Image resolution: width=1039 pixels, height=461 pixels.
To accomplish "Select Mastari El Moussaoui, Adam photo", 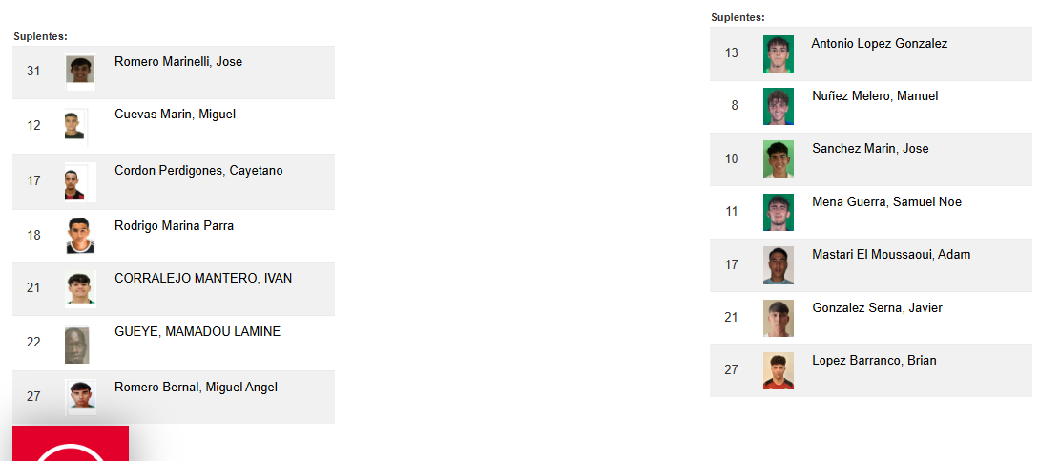I will pyautogui.click(x=778, y=265).
